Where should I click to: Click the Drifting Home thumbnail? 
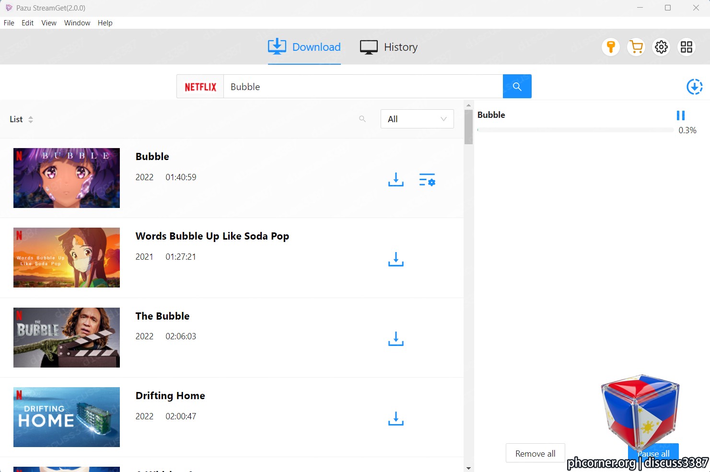(x=67, y=417)
